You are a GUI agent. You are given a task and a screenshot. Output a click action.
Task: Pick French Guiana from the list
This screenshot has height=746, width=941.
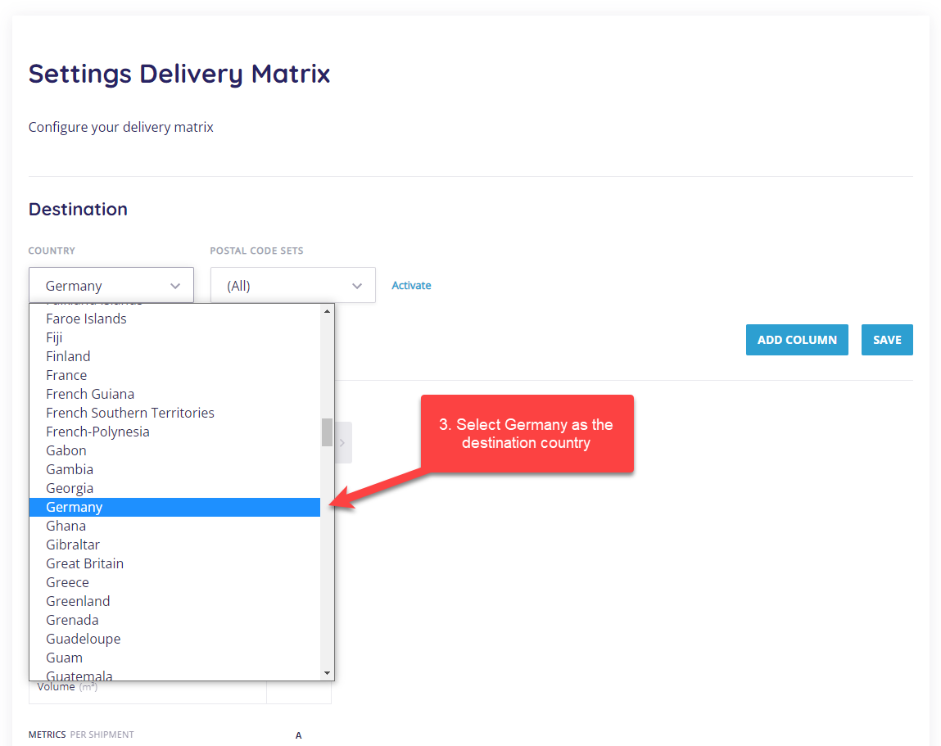tap(174, 394)
